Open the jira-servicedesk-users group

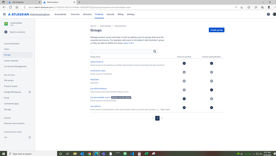[x=100, y=97]
